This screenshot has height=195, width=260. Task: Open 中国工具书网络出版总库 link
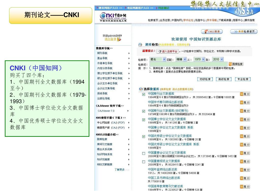(164, 178)
